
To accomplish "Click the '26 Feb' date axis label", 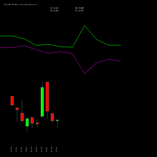I will pos(51,149).
